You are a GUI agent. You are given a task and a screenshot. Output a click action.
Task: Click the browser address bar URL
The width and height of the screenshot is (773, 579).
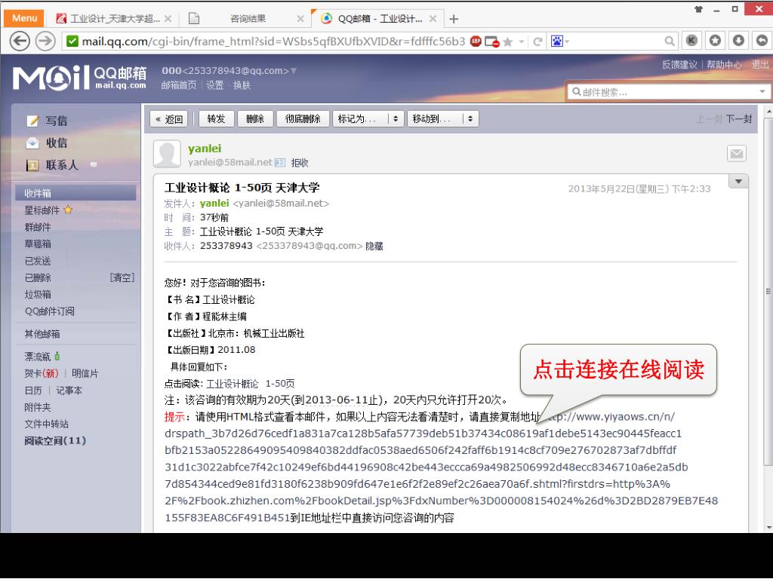click(x=273, y=41)
